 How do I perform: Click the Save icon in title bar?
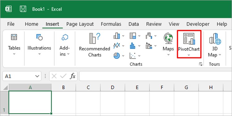click(23, 9)
